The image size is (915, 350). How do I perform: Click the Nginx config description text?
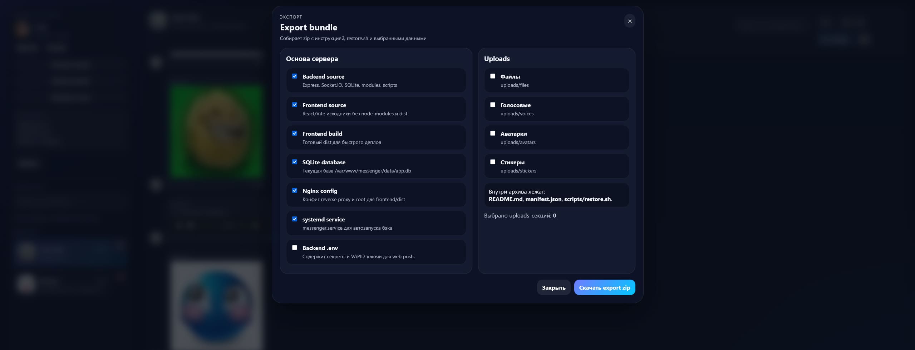click(x=354, y=199)
